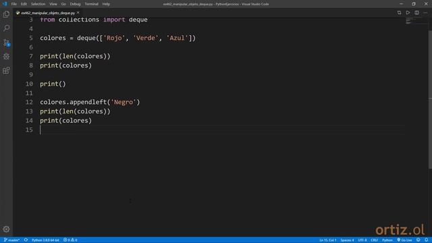This screenshot has height=243, width=432.
Task: Open the Help menu
Action: [x=106, y=4]
